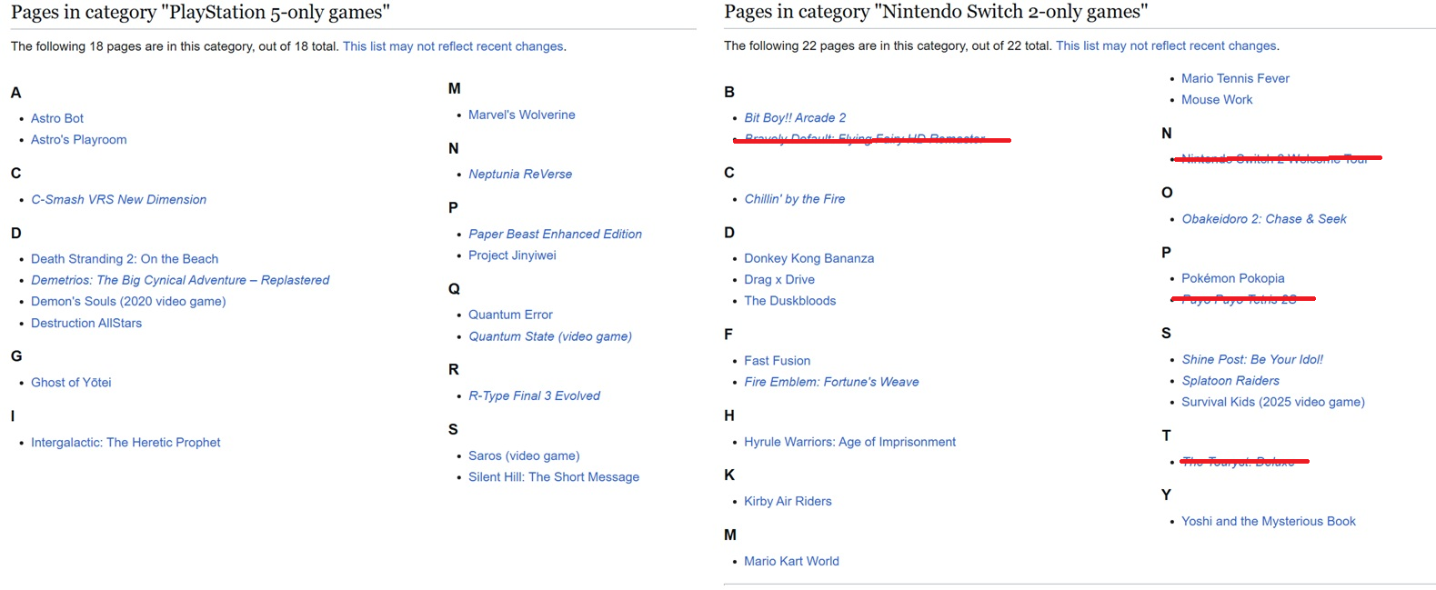Image resolution: width=1436 pixels, height=590 pixels.
Task: Open the Donkey Kong Bananza link
Action: pyautogui.click(x=809, y=258)
